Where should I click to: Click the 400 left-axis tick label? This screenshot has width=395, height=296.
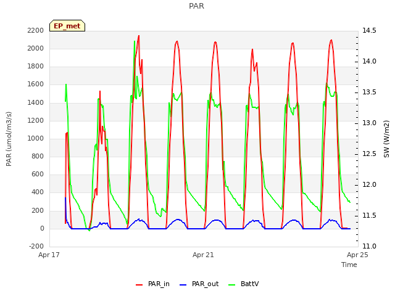pyautogui.click(x=38, y=192)
